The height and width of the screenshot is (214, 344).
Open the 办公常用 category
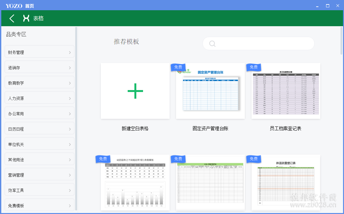point(39,113)
